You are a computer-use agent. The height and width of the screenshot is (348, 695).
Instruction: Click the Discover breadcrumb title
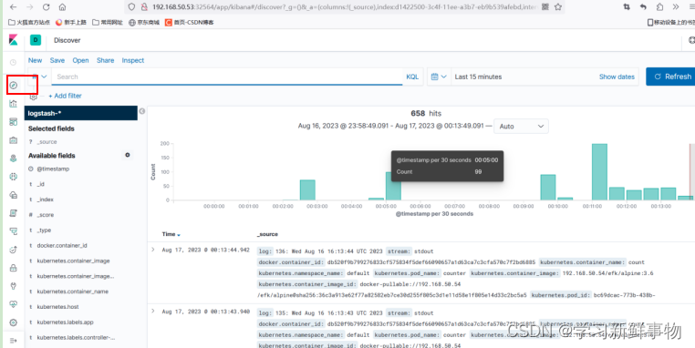pyautogui.click(x=67, y=40)
